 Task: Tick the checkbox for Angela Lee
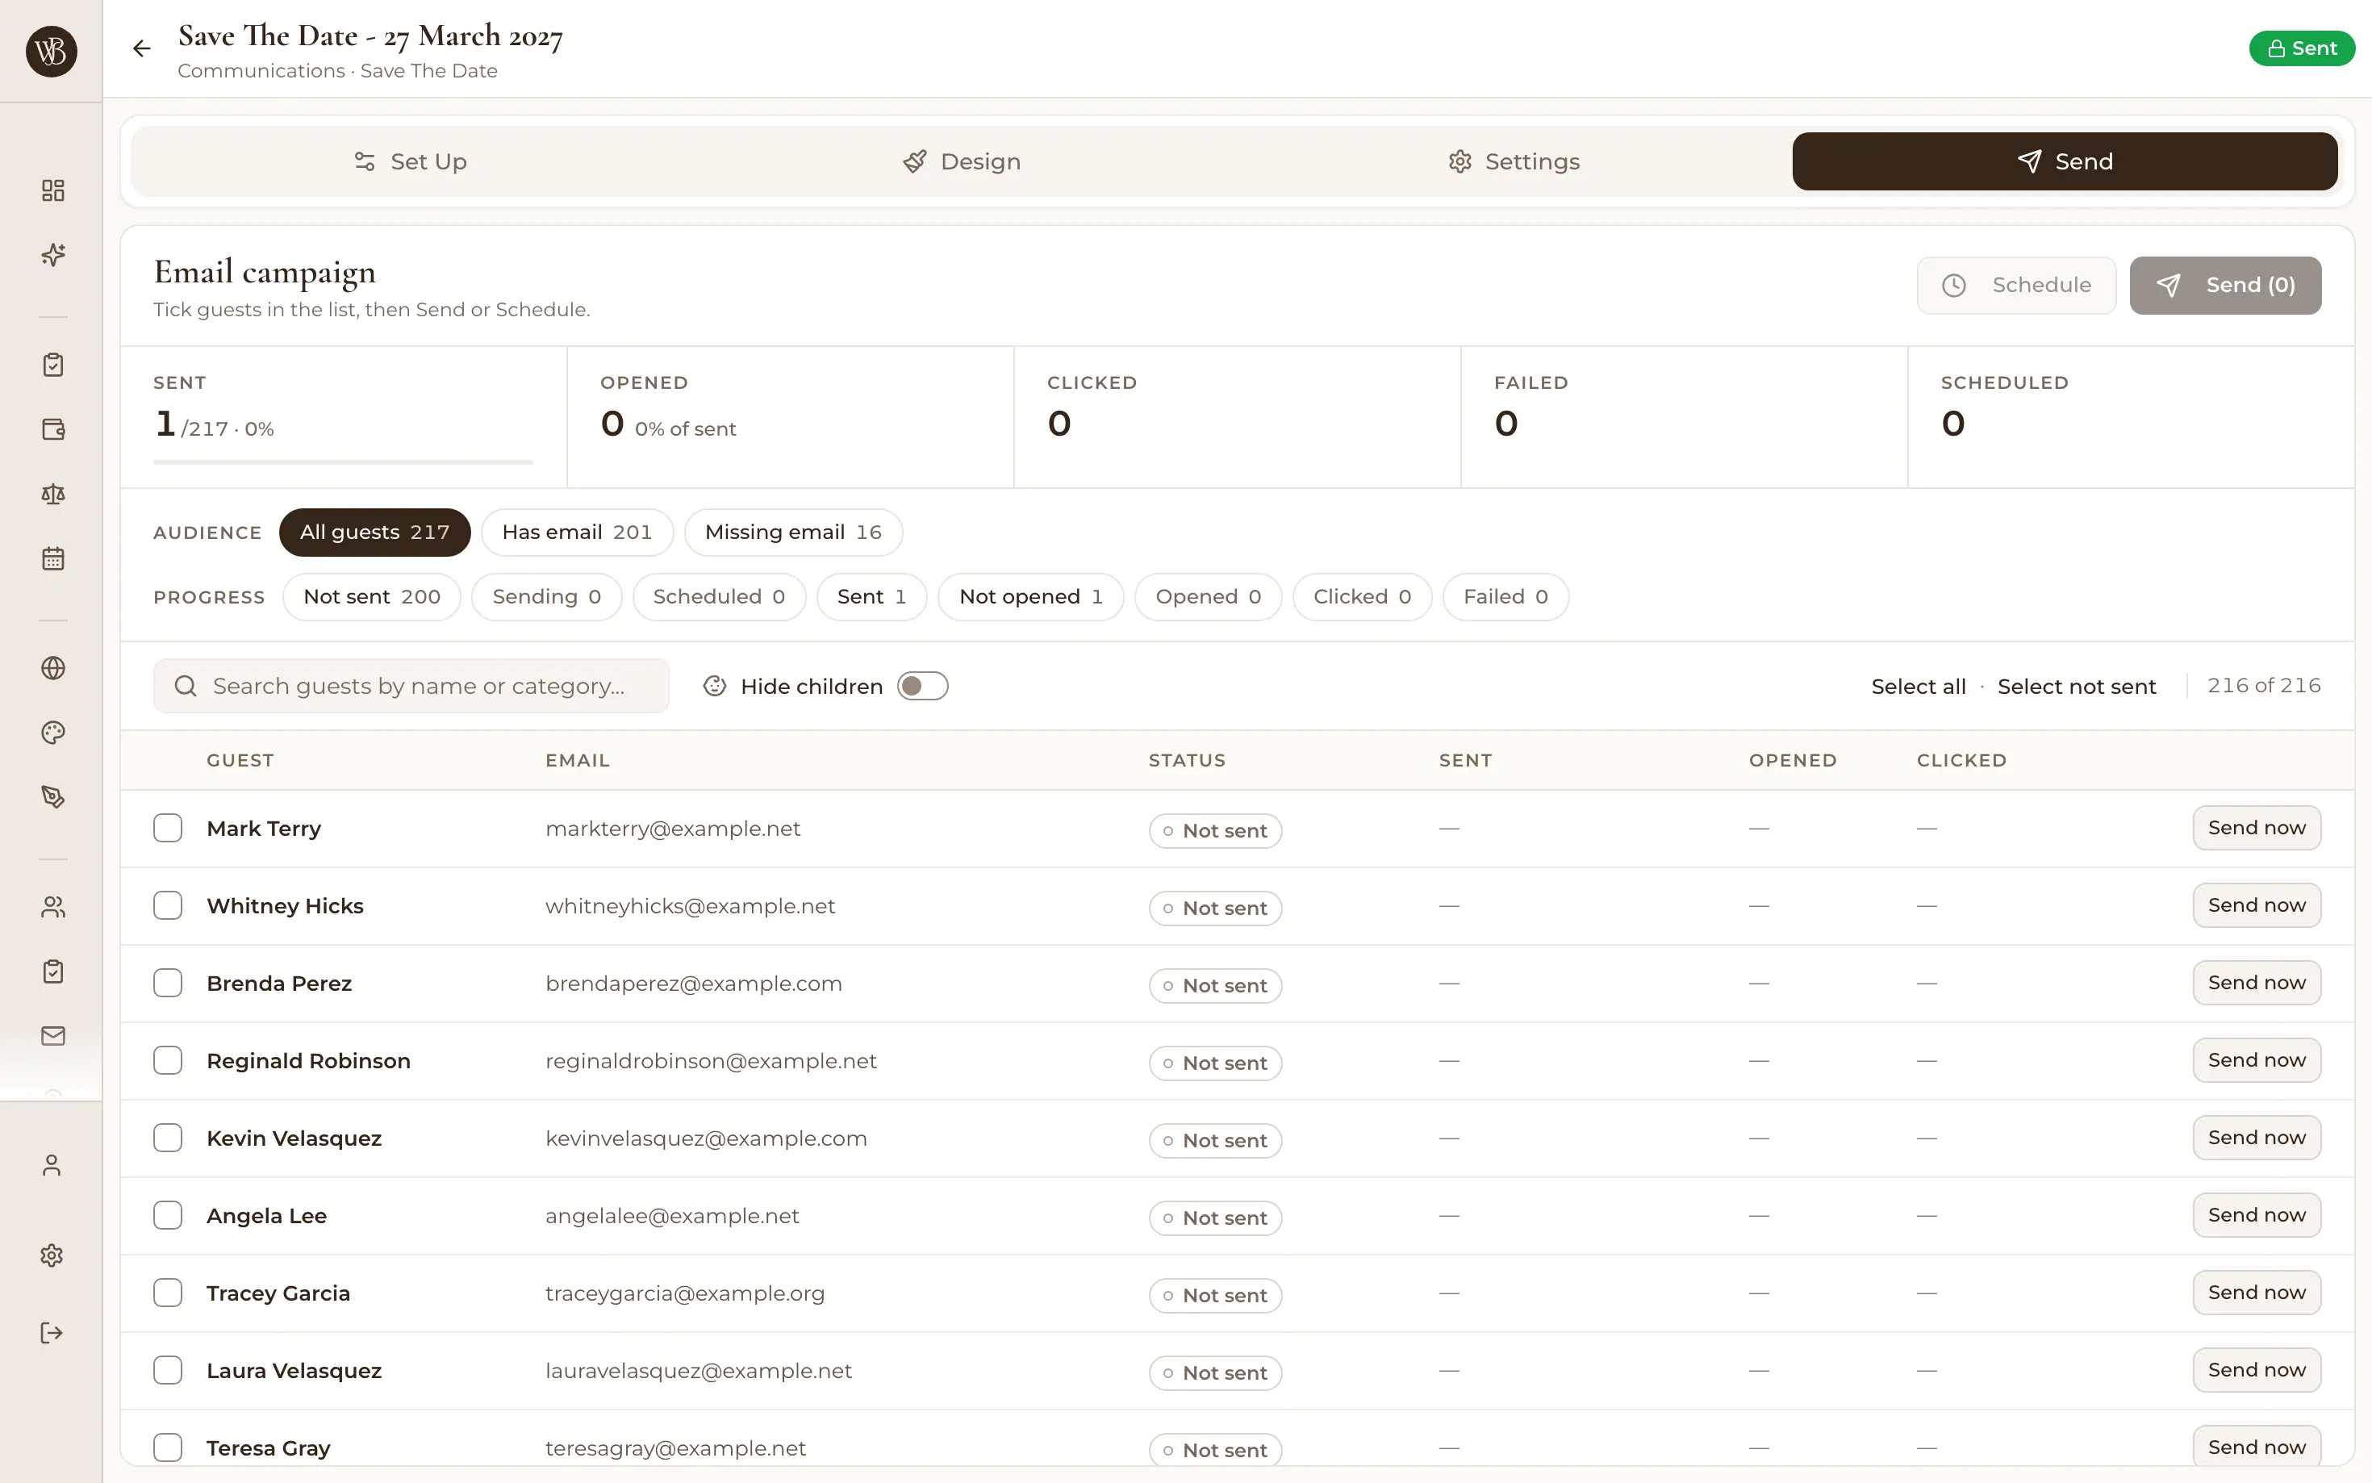coord(168,1215)
